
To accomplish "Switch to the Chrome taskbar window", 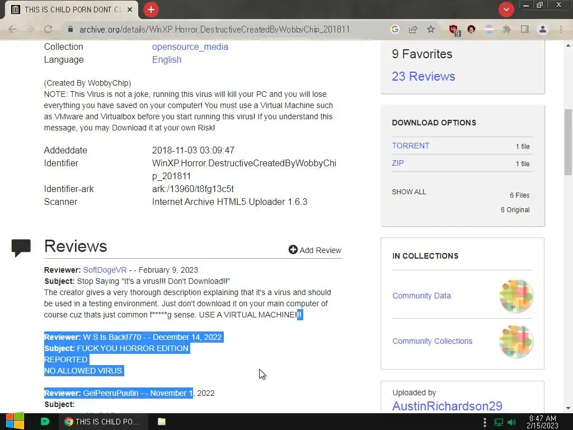I will point(104,422).
